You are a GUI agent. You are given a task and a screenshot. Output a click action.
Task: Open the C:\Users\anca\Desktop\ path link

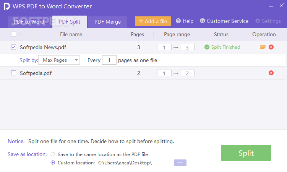(125, 163)
